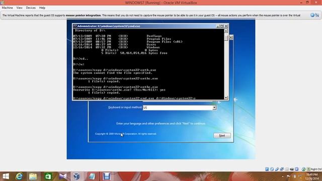Open Visual Studio from taskbar
This screenshot has width=322, height=181.
click(x=62, y=176)
